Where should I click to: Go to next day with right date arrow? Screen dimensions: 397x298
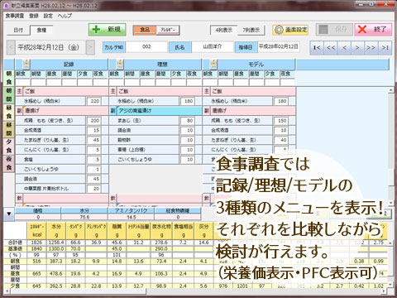tap(90, 47)
